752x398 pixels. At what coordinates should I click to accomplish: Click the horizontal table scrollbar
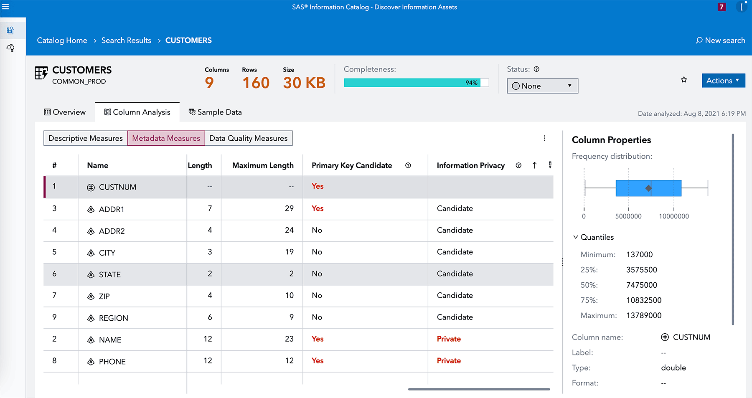[479, 389]
